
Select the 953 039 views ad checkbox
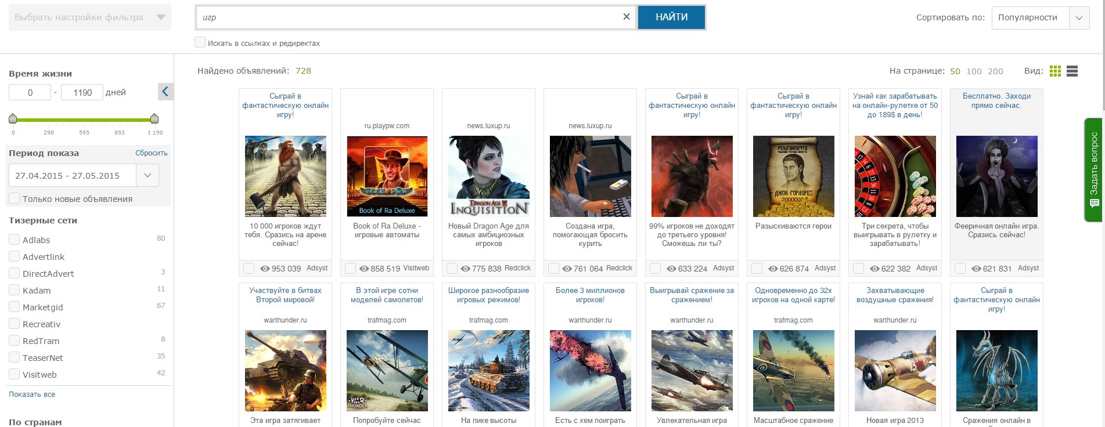point(249,269)
